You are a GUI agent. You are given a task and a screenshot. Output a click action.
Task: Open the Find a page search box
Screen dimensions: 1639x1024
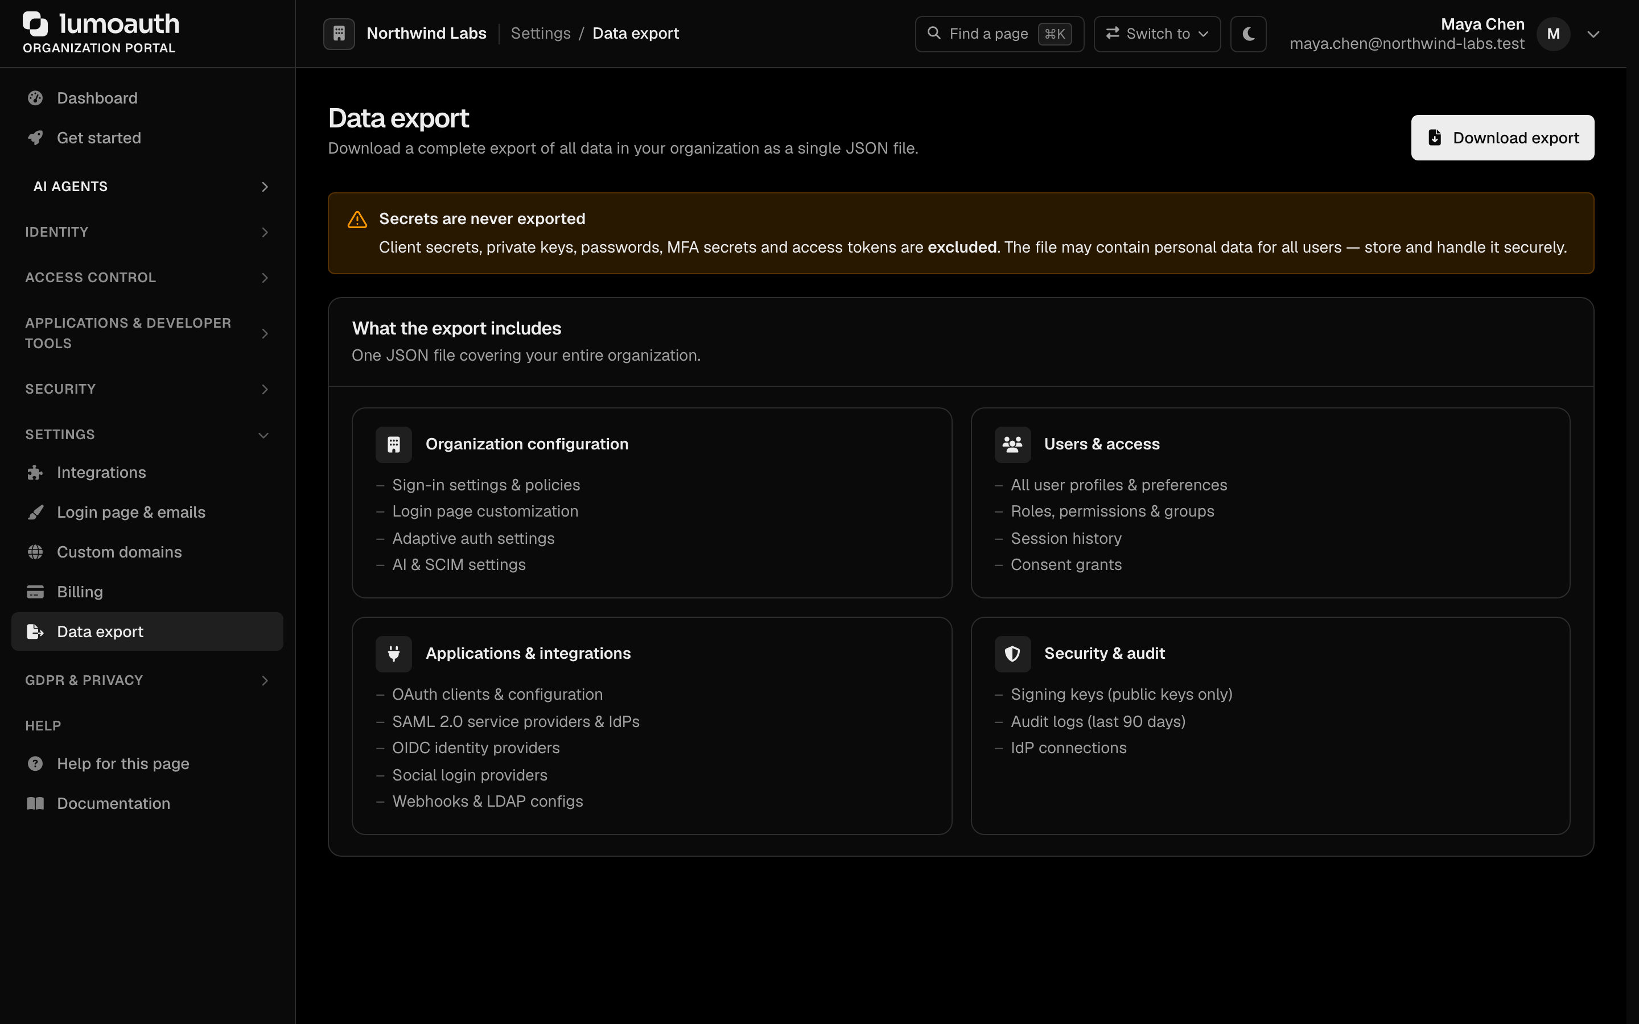(999, 34)
